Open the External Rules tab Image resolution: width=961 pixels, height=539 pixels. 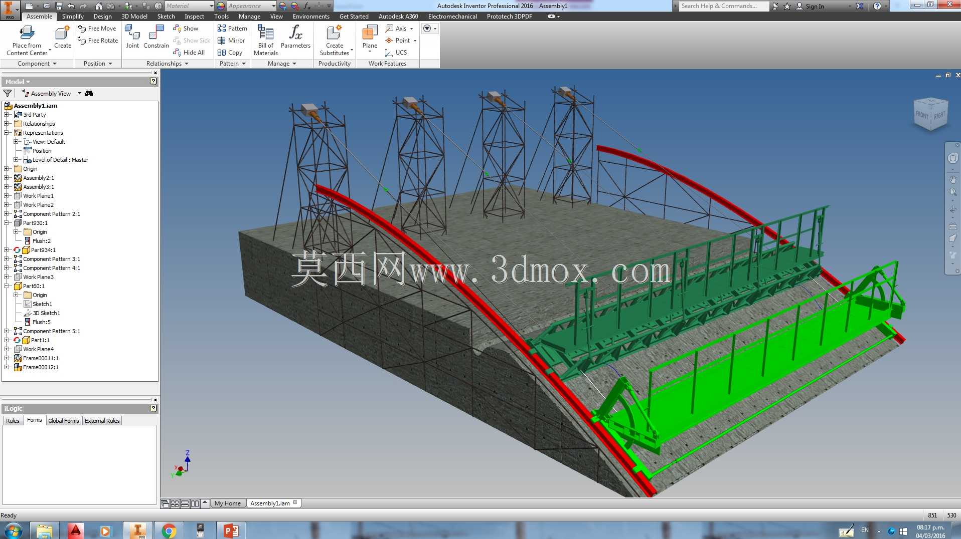point(102,421)
